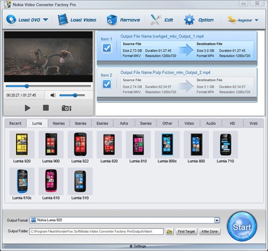Click the After Done button
This screenshot has height=251, width=268.
tap(210, 232)
